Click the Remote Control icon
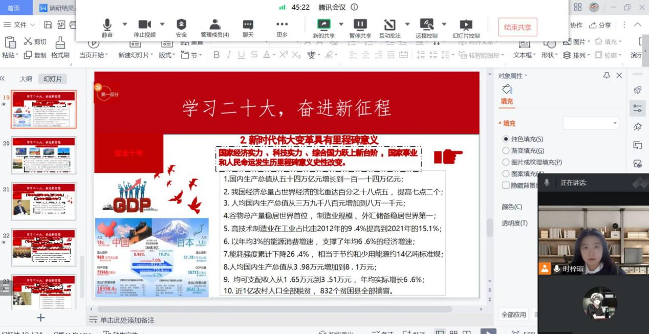Screen dimensions: 649x334 point(426,27)
